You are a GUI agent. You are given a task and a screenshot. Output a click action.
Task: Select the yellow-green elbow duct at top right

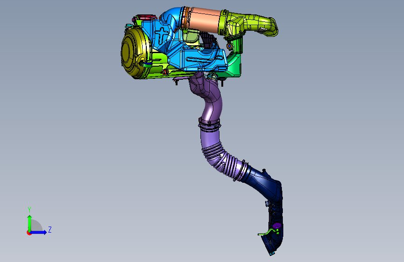250,25
